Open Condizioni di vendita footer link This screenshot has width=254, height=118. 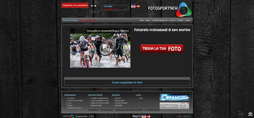(x=75, y=101)
